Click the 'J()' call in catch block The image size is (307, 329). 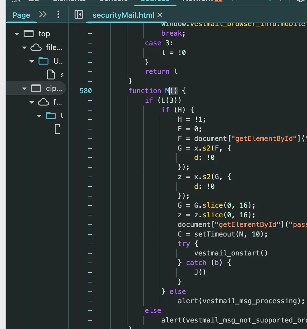(x=200, y=272)
